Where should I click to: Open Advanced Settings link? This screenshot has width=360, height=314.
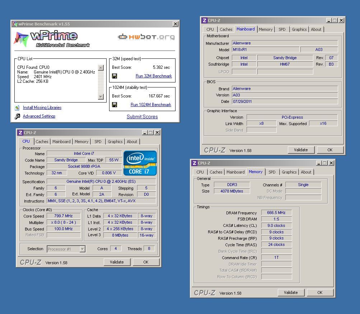(x=39, y=116)
